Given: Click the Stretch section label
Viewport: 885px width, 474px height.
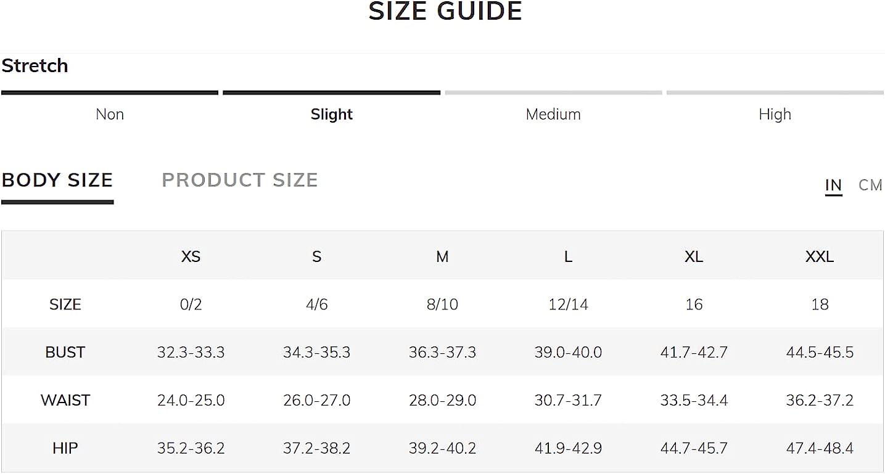Looking at the screenshot, I should click(x=35, y=65).
